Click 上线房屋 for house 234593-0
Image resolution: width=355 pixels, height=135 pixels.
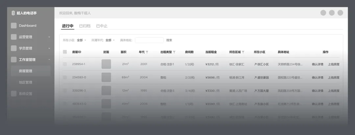(334, 77)
